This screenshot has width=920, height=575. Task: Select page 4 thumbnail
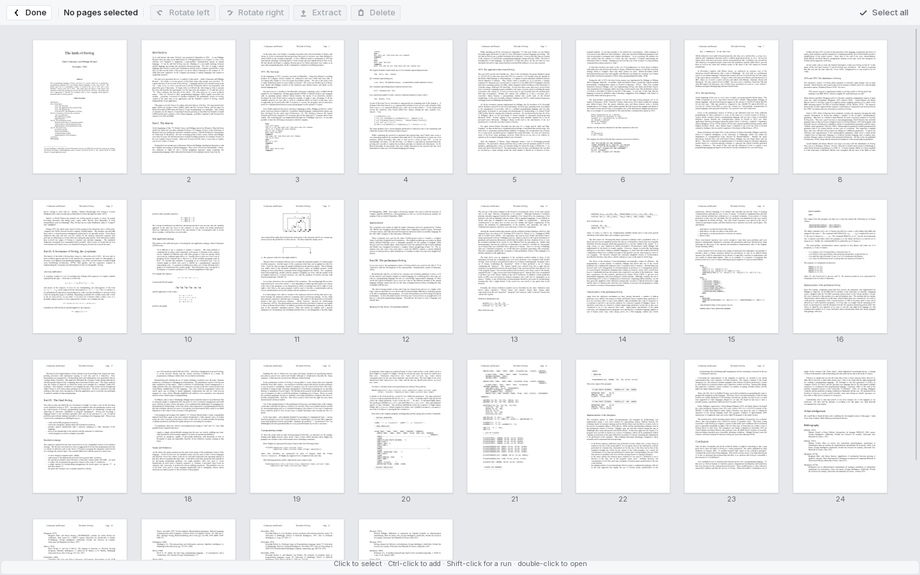(406, 107)
